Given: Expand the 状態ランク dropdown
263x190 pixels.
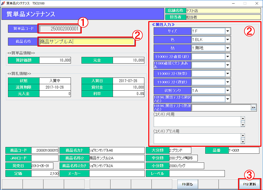Looking at the screenshot, I should point(227,91).
